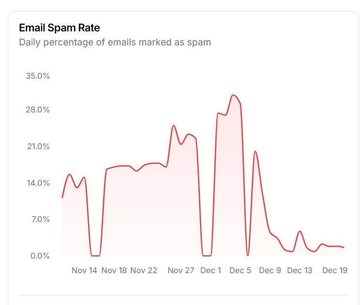Image resolution: width=361 pixels, height=305 pixels.
Task: Select the Nov 14 date label
Action: point(85,270)
